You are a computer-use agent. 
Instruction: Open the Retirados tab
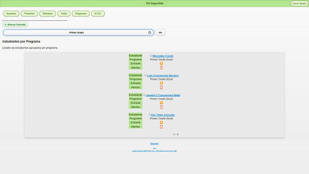[48, 14]
